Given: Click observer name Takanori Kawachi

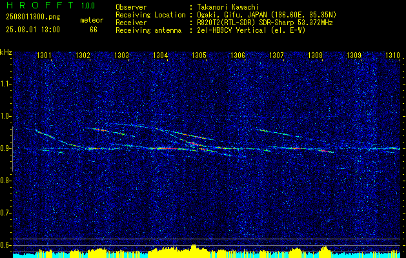Looking at the screenshot, I should [227, 7].
